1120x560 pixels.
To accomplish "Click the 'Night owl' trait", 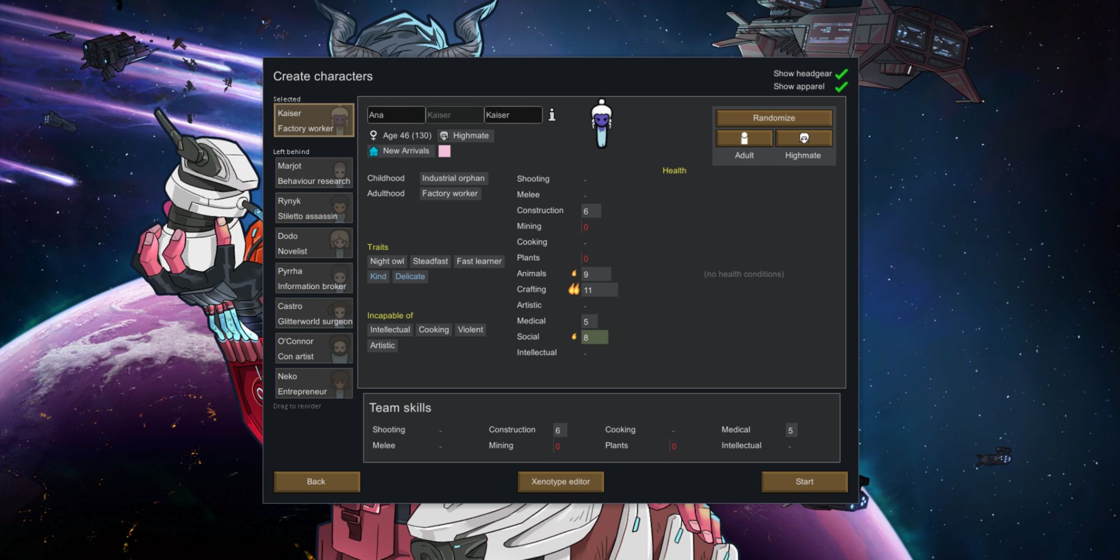I will tap(387, 261).
